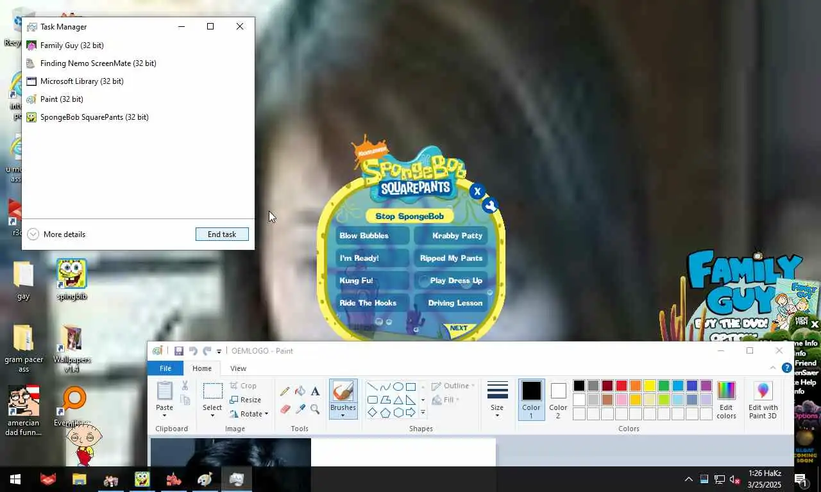Open the Paste dropdown arrow
The height and width of the screenshot is (492, 821).
click(x=165, y=416)
